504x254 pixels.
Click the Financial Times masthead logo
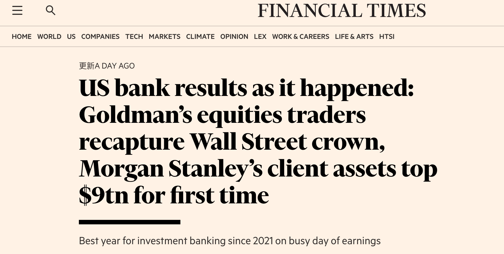pyautogui.click(x=342, y=11)
